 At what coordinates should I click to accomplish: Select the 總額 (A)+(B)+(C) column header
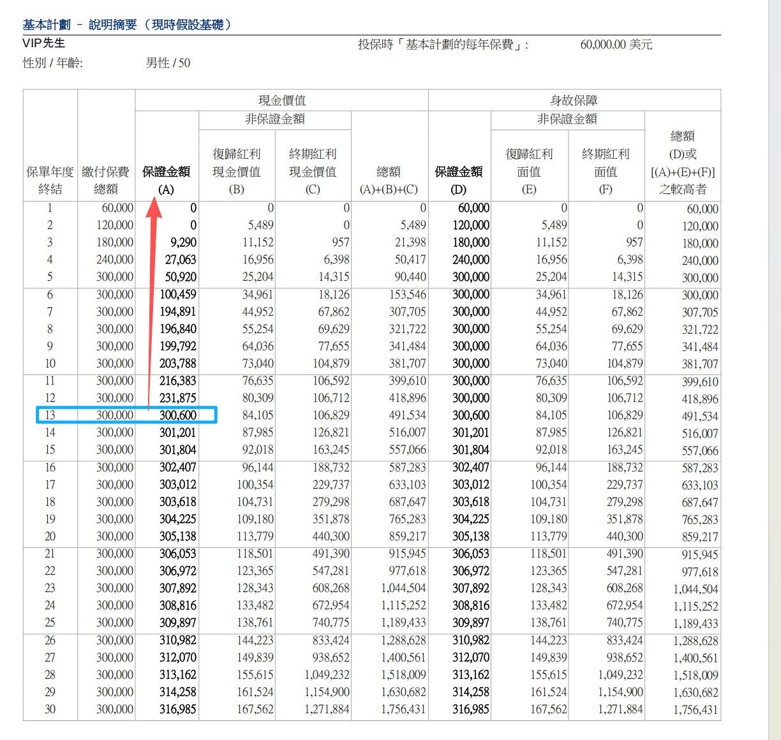coord(389,180)
